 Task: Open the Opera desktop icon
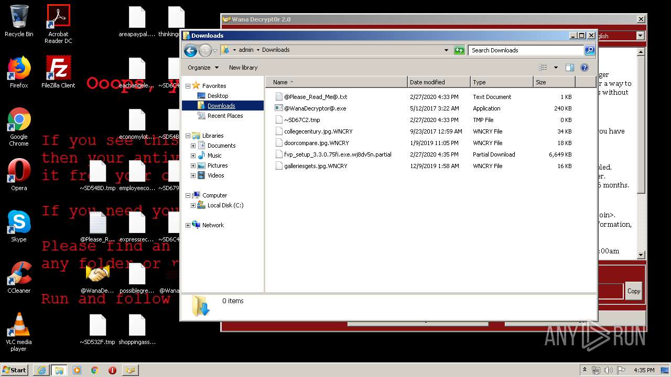pos(19,174)
